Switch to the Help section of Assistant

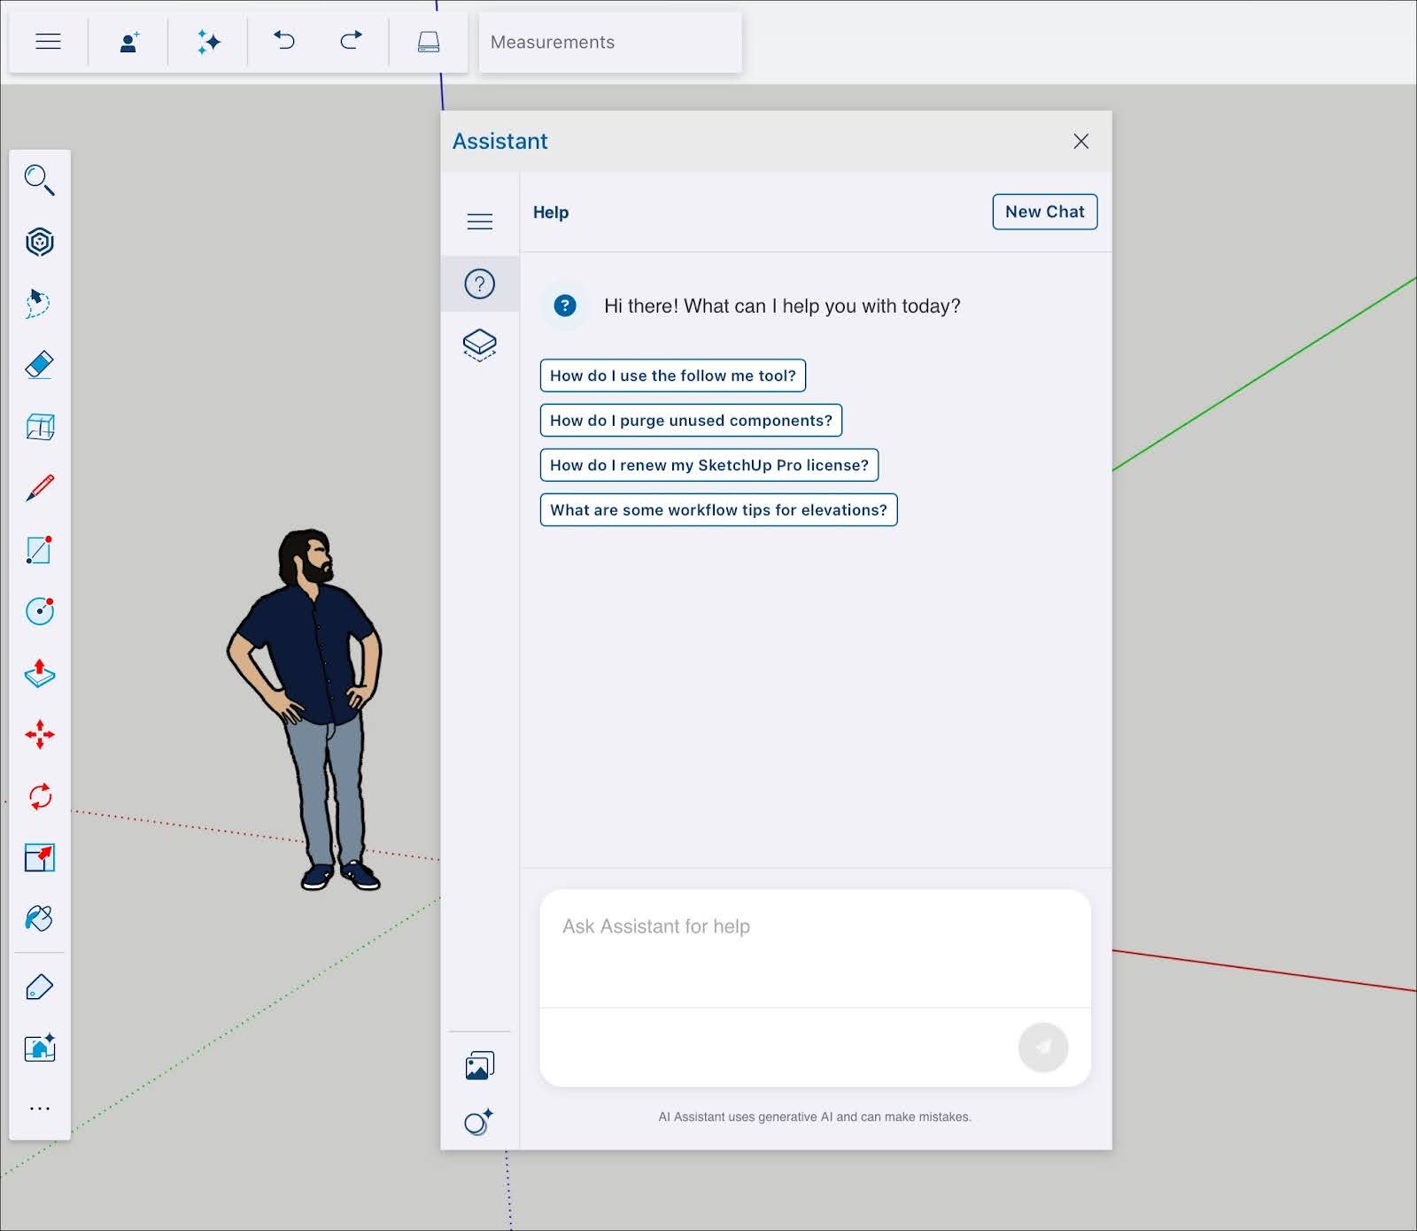point(479,283)
